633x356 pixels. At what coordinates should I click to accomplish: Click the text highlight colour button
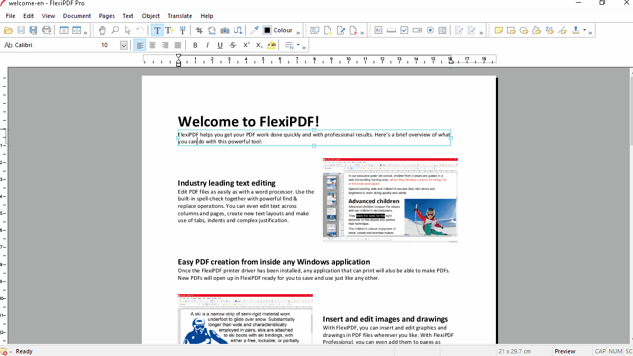click(272, 45)
